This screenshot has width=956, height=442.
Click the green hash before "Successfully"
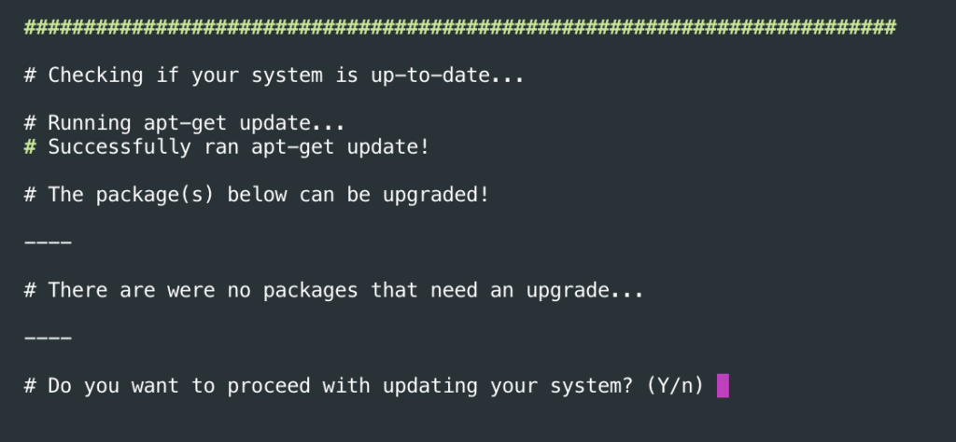pos(30,146)
